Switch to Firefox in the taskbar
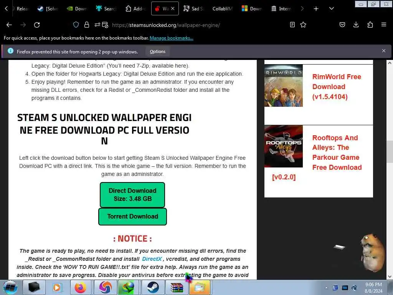 pyautogui.click(x=81, y=287)
